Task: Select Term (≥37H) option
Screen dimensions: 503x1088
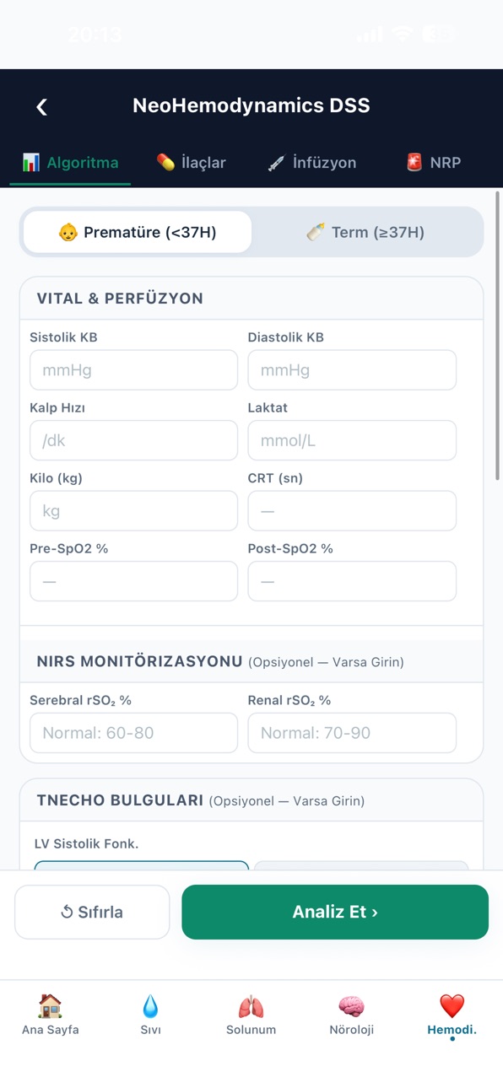Action: pyautogui.click(x=366, y=232)
